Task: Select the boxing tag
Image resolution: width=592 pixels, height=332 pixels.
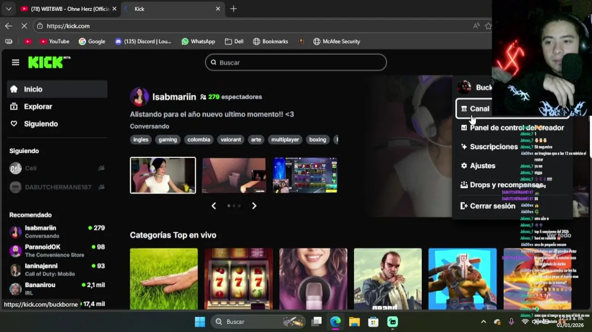Action: [318, 140]
